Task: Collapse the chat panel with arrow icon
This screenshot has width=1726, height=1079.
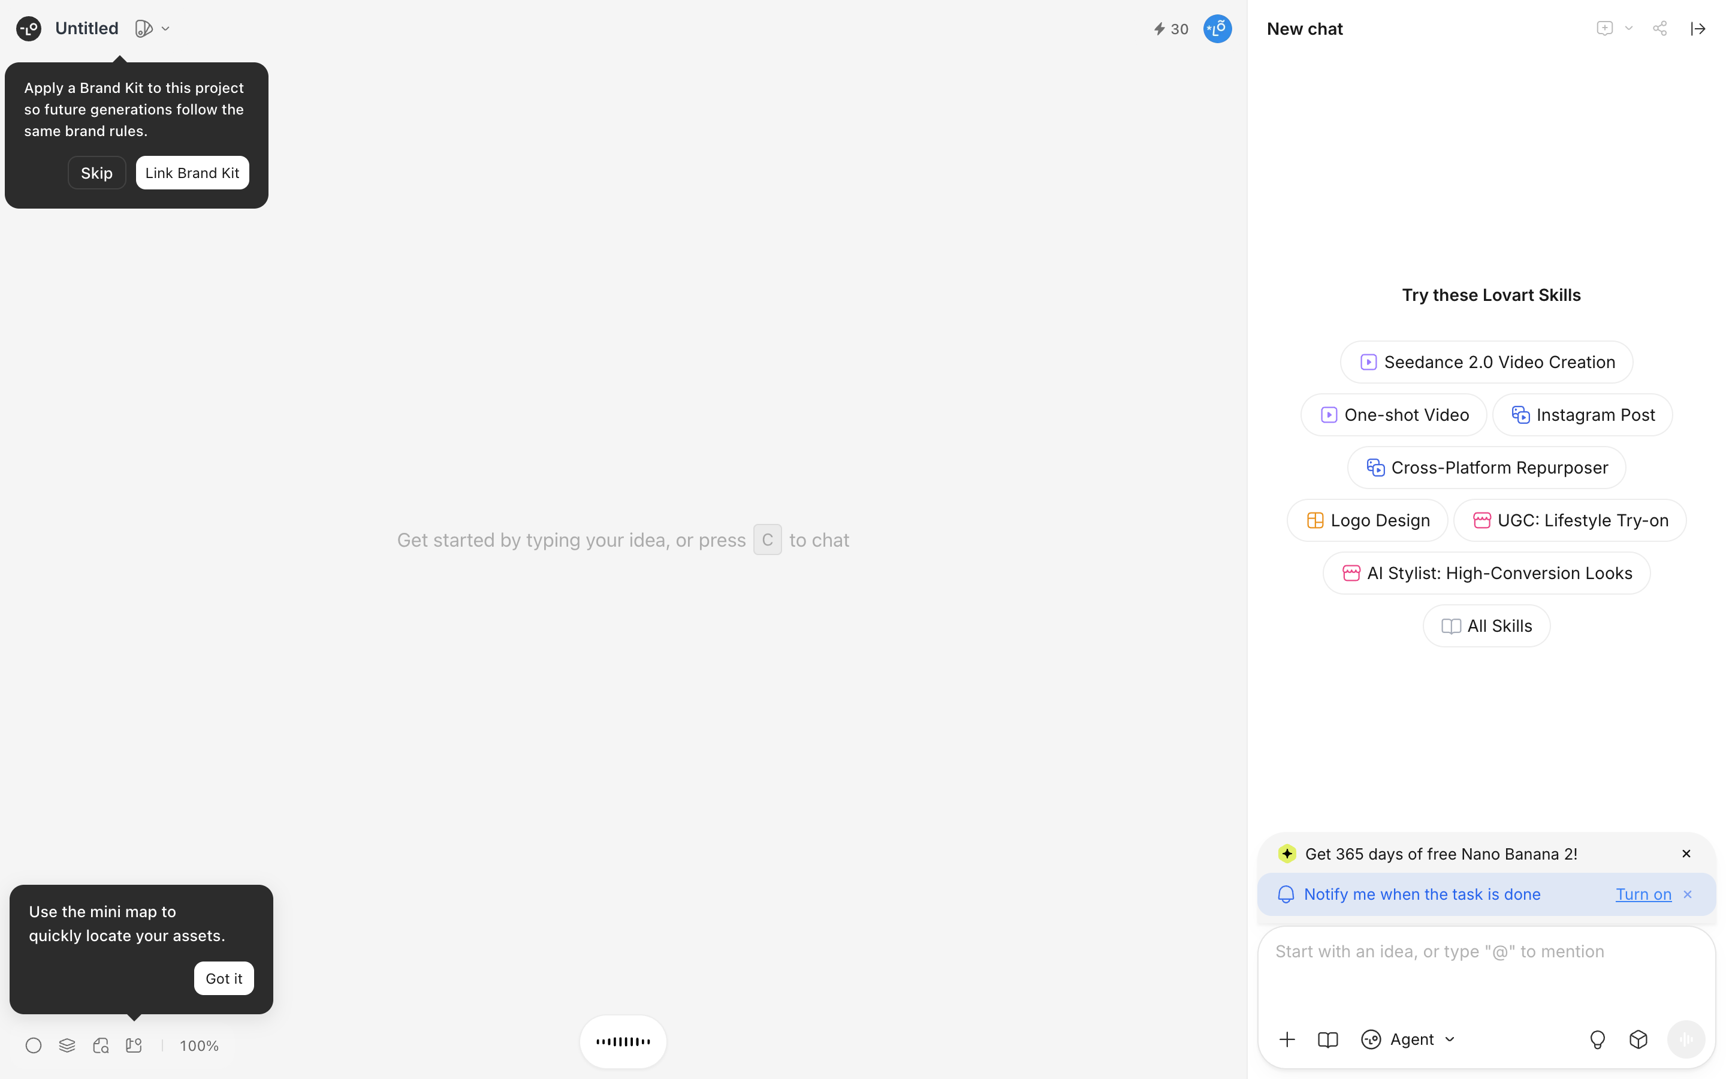Action: [x=1697, y=29]
